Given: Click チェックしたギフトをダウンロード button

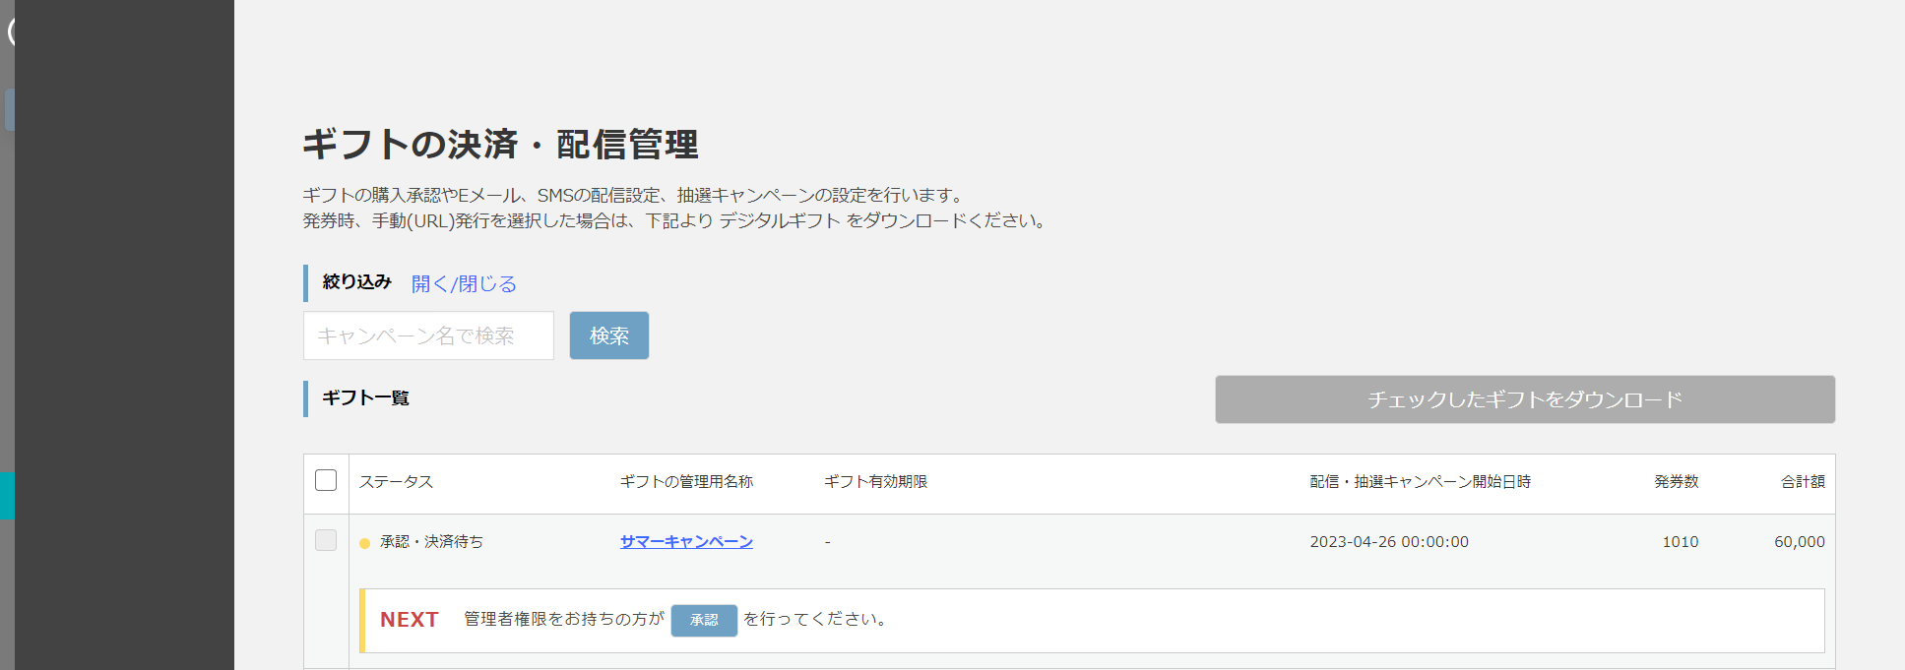Looking at the screenshot, I should pyautogui.click(x=1525, y=399).
